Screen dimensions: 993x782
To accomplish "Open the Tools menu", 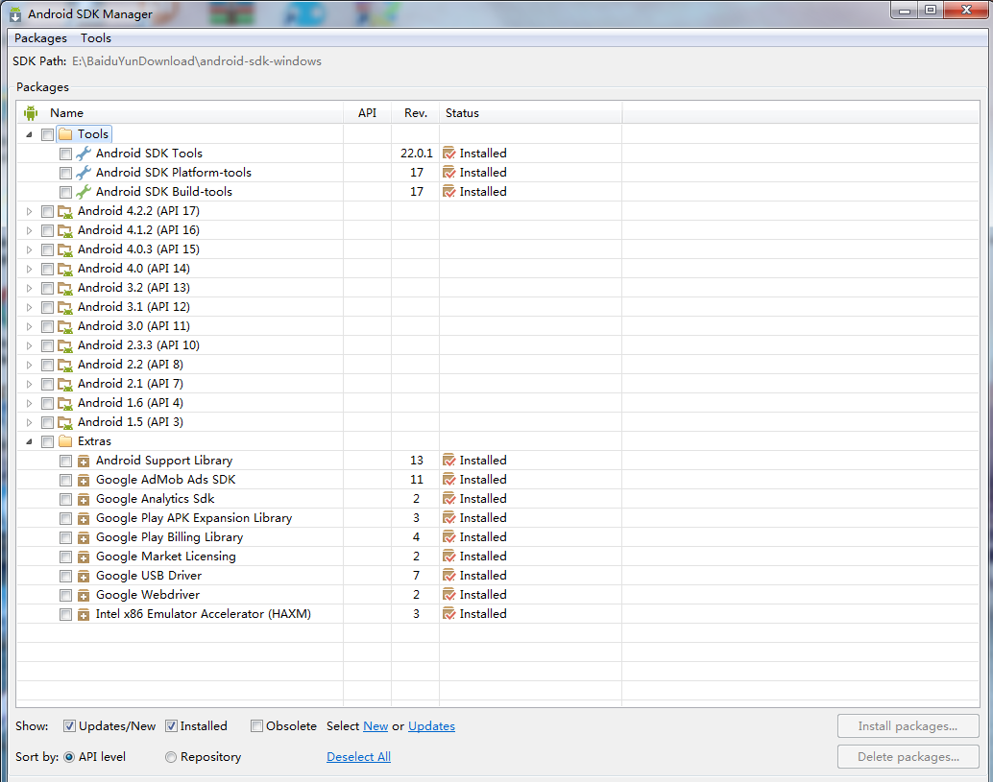I will (96, 38).
